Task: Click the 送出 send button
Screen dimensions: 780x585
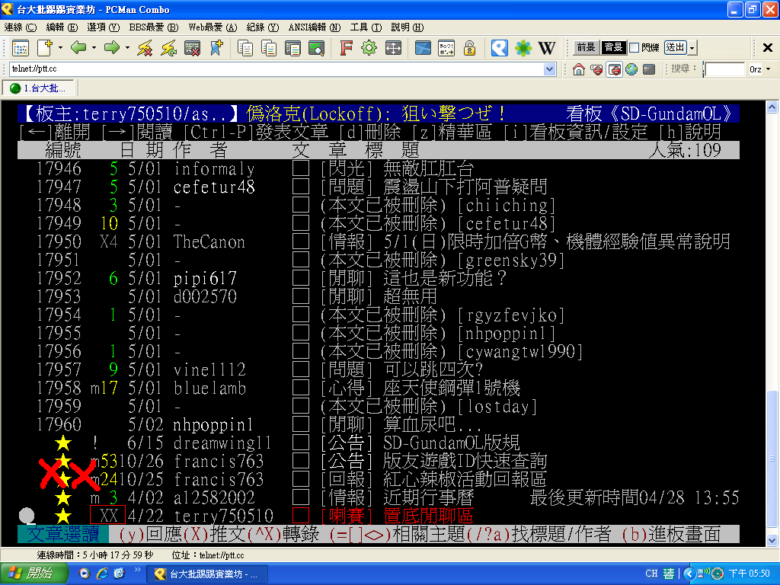Action: click(676, 47)
